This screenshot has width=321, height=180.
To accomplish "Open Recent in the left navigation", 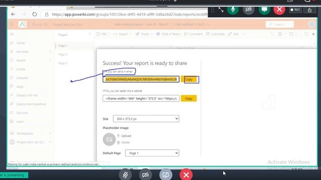I will [21, 60].
